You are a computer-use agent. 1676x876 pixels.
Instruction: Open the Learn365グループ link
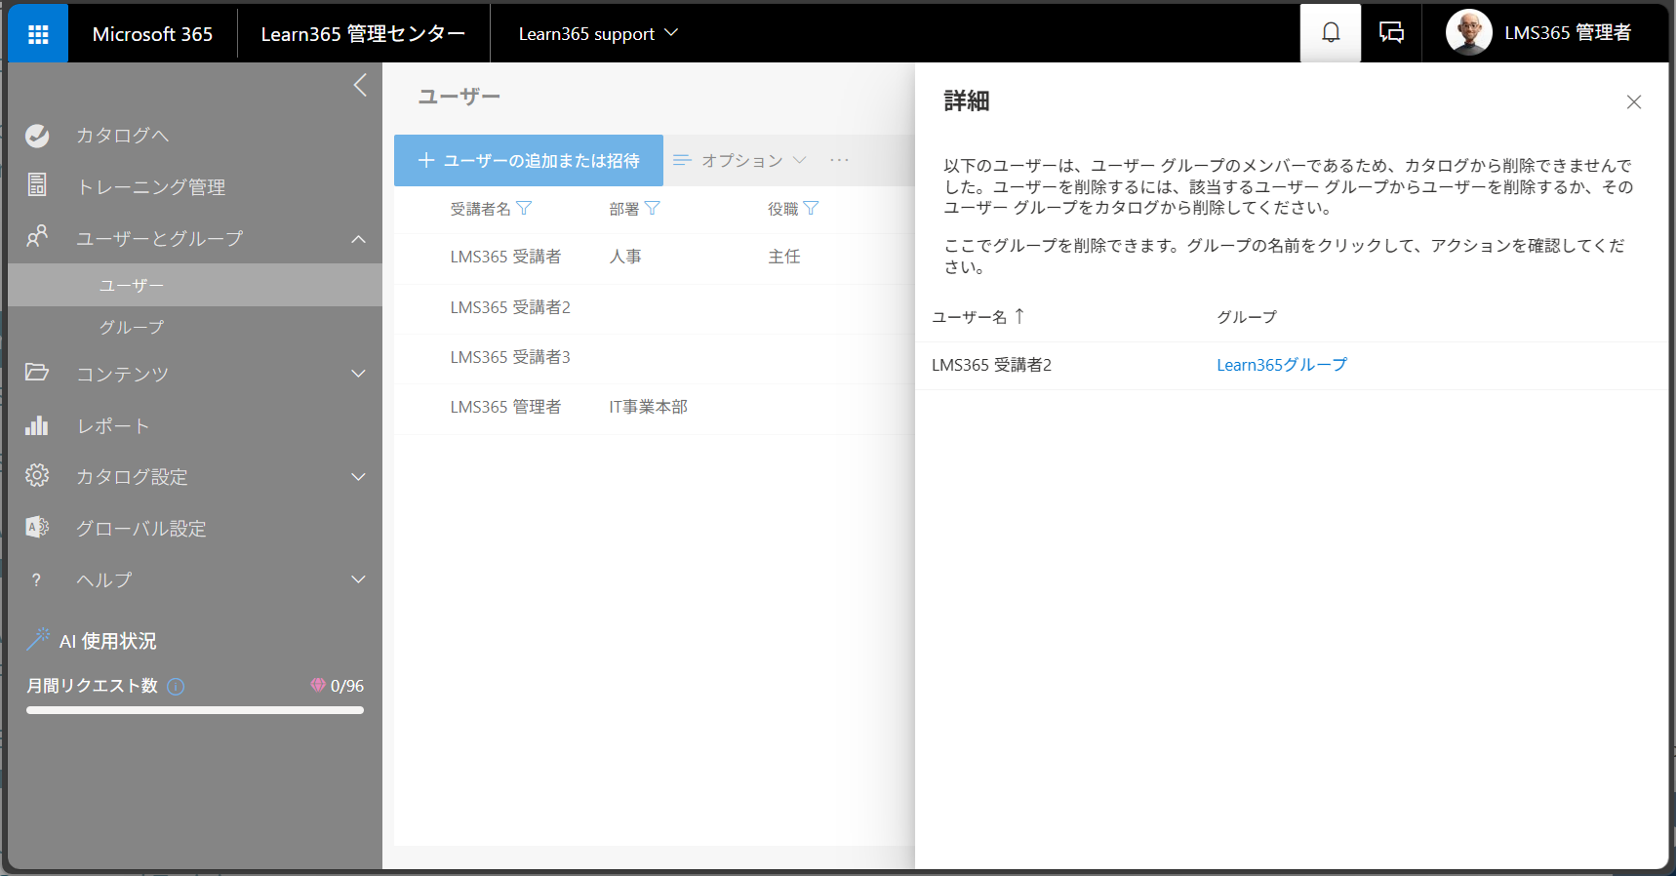point(1282,365)
